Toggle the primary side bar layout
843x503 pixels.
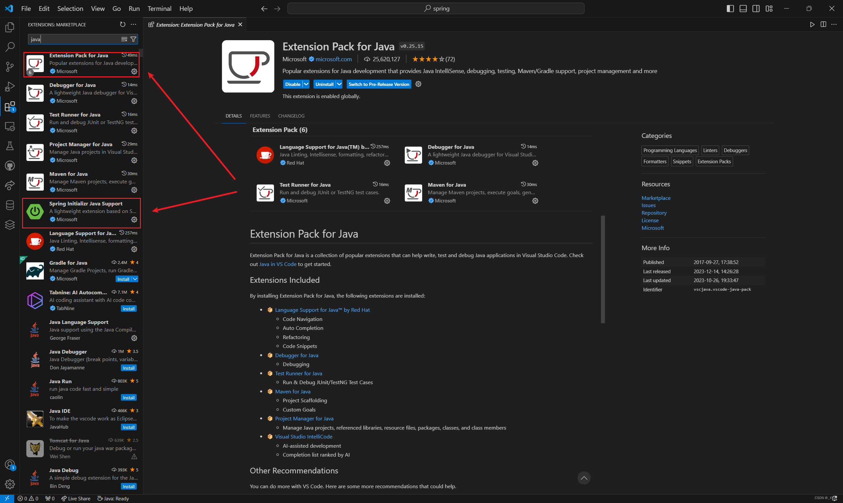[x=730, y=9]
